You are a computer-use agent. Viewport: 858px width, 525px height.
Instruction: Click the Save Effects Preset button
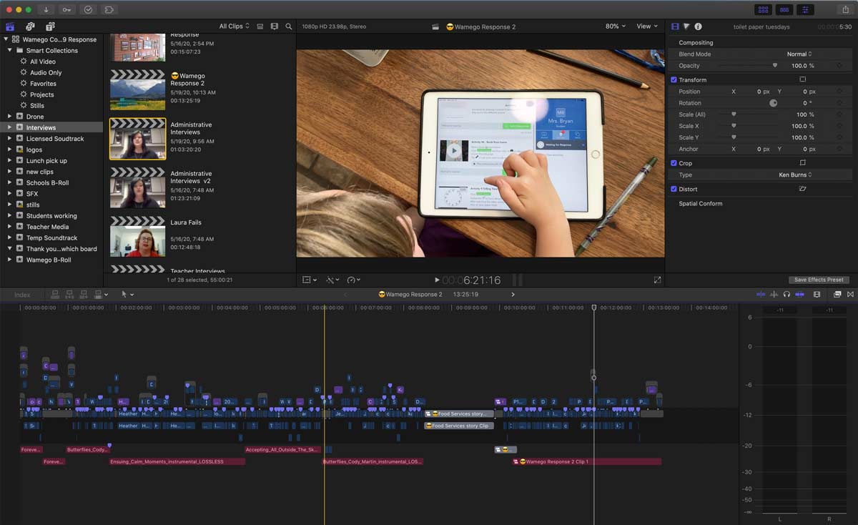(x=819, y=280)
